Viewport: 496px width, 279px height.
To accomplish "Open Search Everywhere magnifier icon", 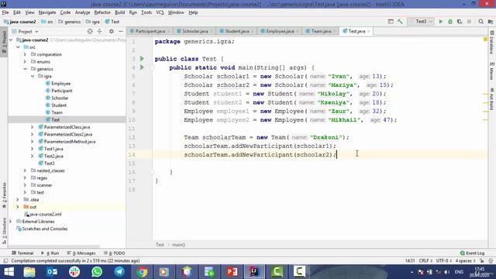I will click(480, 22).
